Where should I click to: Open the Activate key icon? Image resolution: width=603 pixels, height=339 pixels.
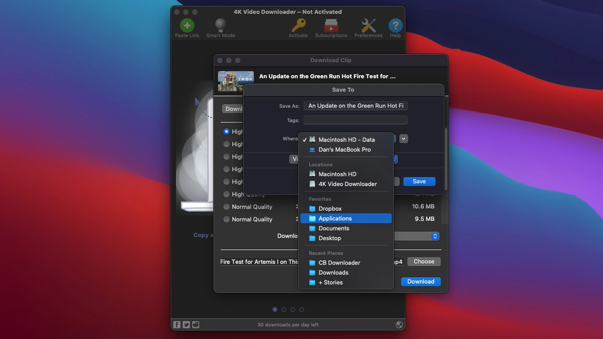[x=298, y=26]
